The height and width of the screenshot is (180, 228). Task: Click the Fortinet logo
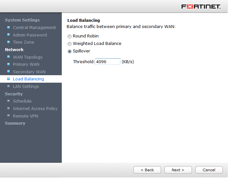[201, 7]
